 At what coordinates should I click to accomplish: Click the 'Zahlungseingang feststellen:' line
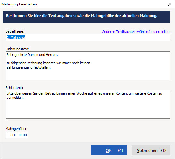coord(29,67)
